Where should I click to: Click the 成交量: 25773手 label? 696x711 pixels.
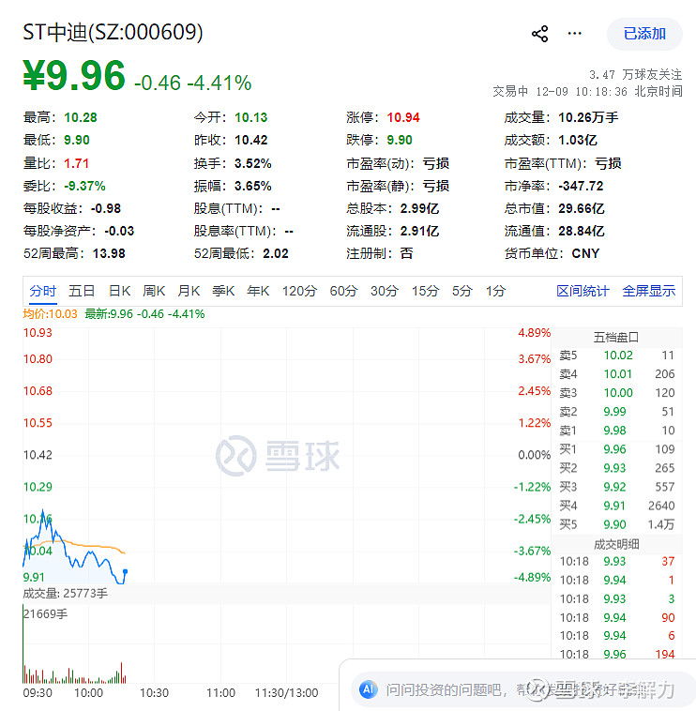[x=66, y=594]
